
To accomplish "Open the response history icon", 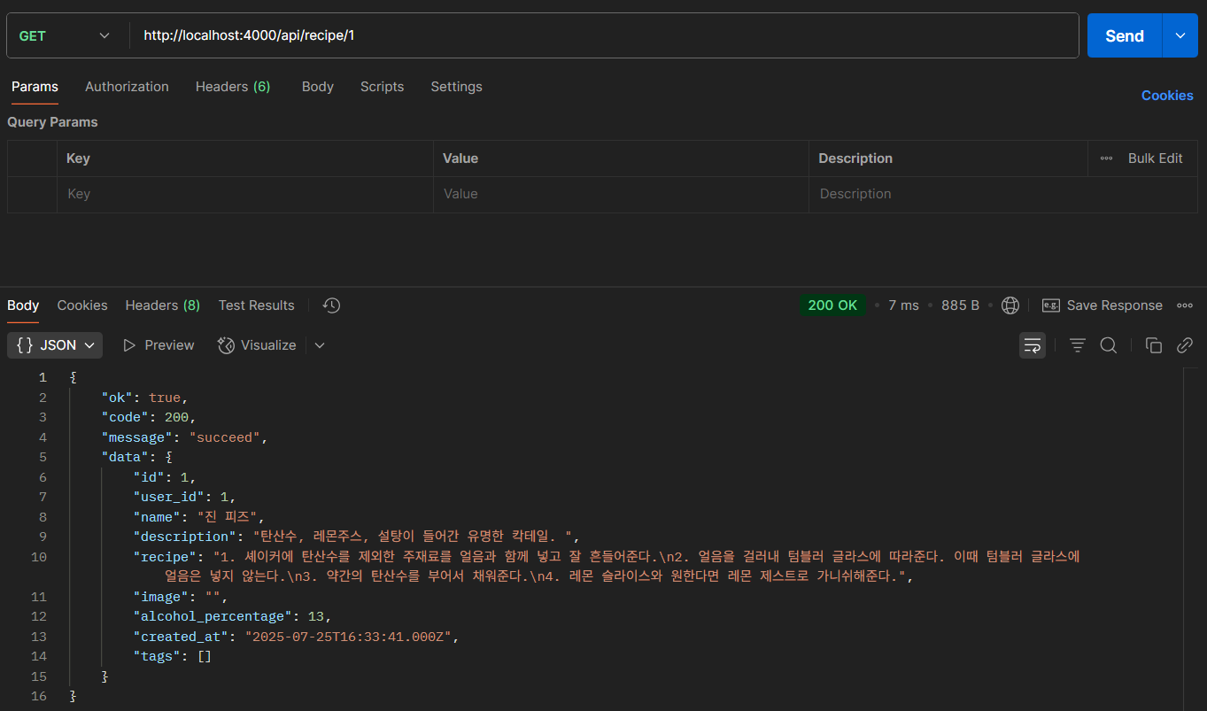I will pos(332,305).
